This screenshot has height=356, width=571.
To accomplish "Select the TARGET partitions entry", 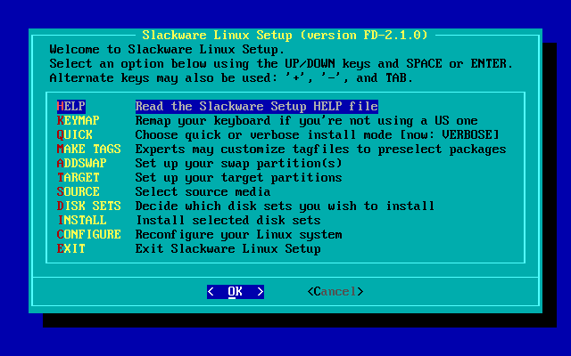I will (x=78, y=177).
